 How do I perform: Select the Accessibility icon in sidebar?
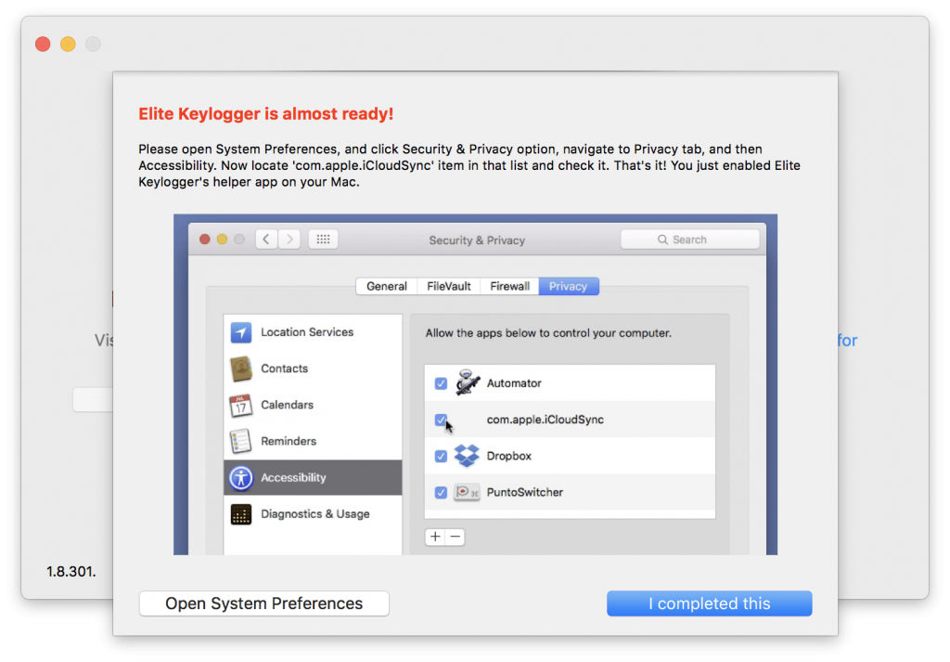click(x=241, y=478)
